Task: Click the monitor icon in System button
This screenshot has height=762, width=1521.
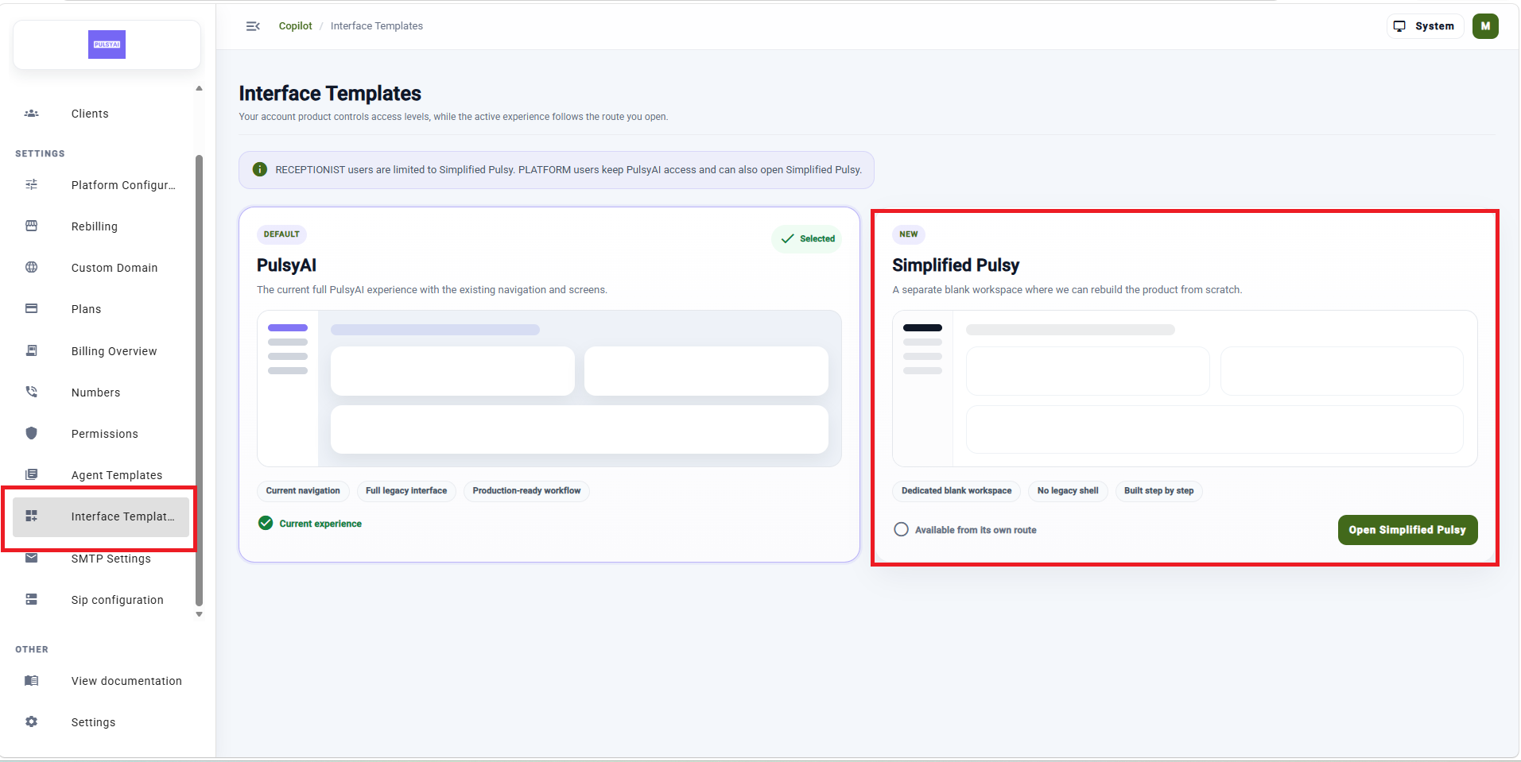Action: 1399,26
